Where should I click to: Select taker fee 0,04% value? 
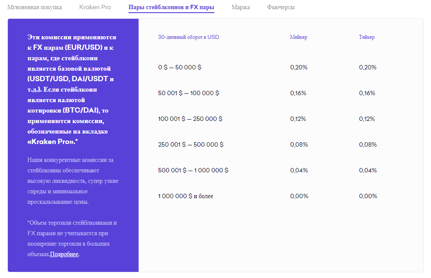click(368, 170)
